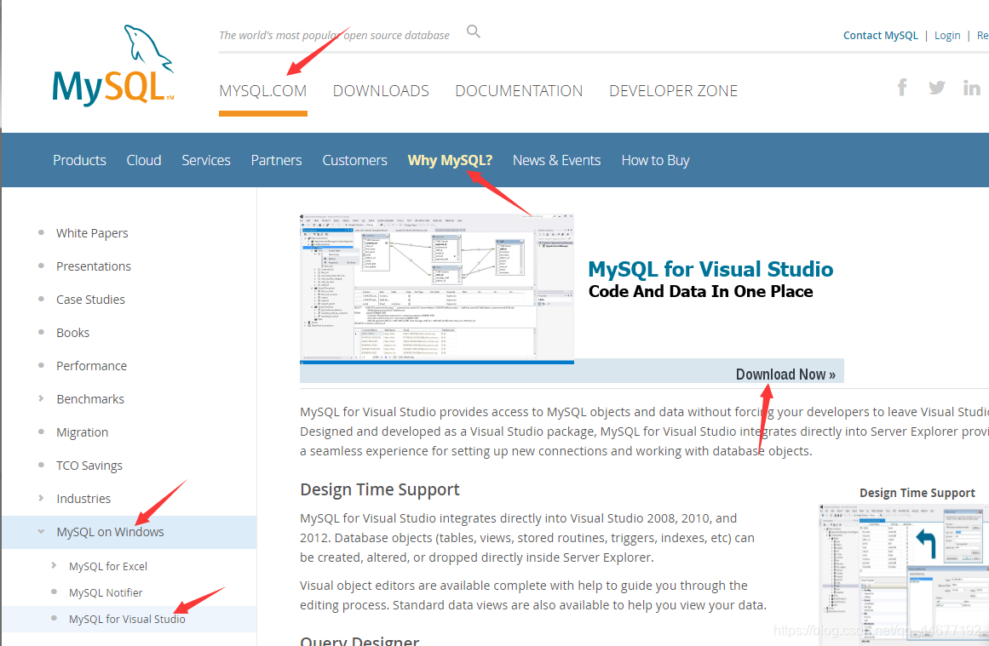Image resolution: width=989 pixels, height=646 pixels.
Task: Open MySQL for Excel sidebar item
Action: [x=108, y=566]
